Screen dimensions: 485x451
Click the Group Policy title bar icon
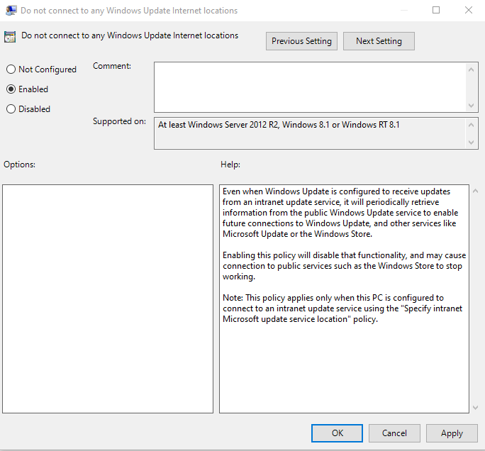coord(11,11)
